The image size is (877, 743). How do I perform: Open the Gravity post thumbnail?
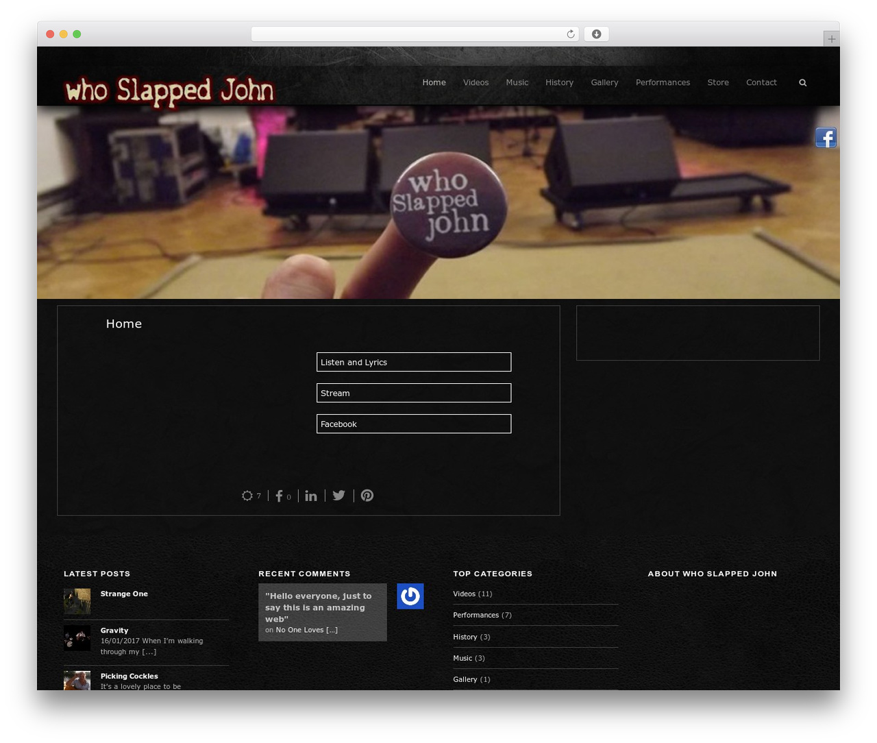pyautogui.click(x=77, y=638)
